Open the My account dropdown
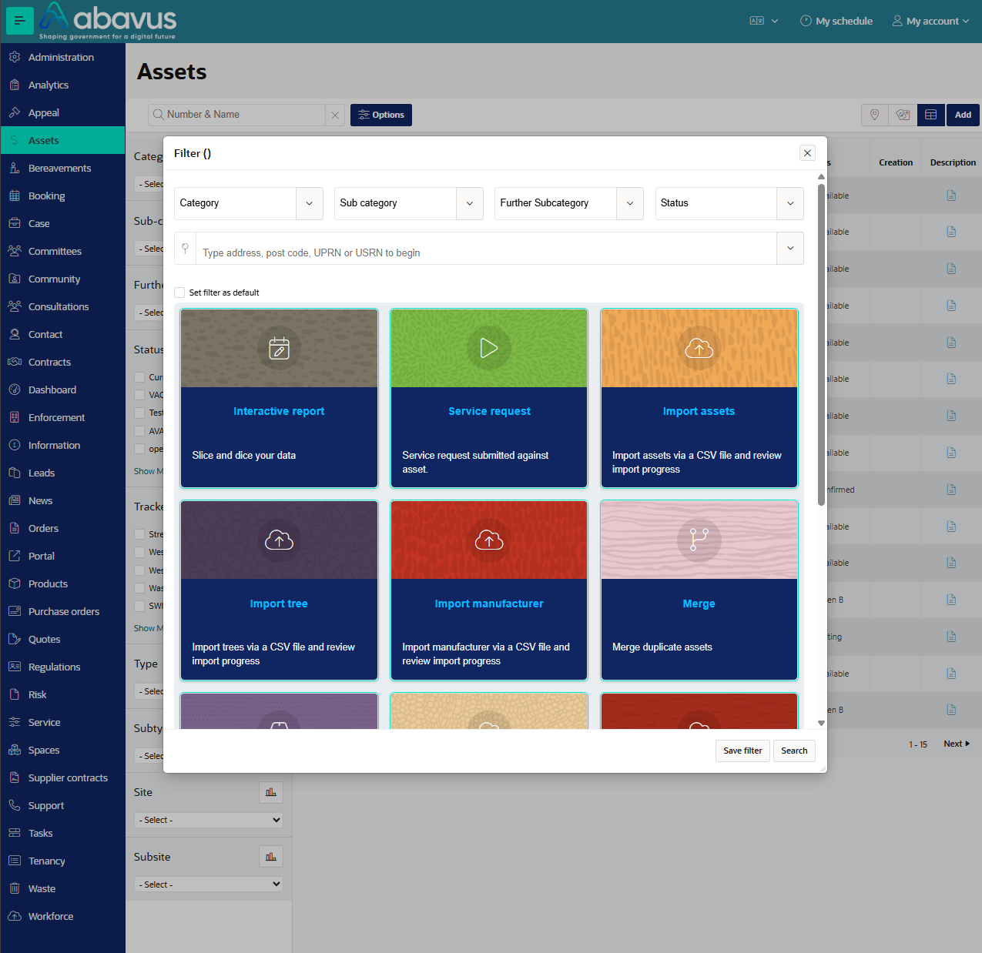Screen dimensions: 982x953 (x=930, y=21)
